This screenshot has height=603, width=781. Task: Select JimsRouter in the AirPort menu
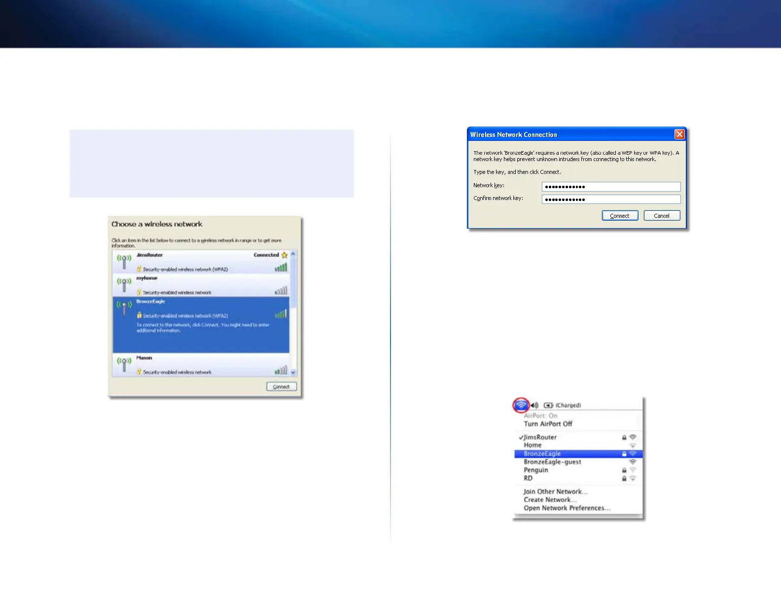click(x=578, y=437)
